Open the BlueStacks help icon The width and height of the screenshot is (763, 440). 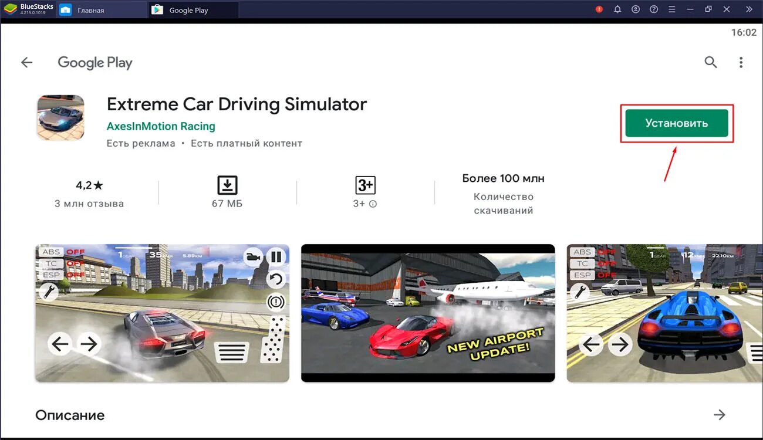[654, 9]
